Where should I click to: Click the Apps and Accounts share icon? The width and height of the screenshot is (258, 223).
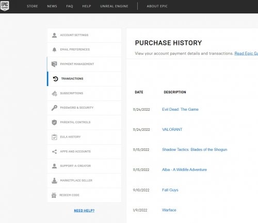point(54,151)
